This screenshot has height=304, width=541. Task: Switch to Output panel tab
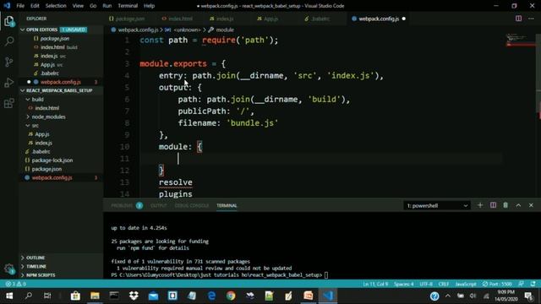[159, 205]
